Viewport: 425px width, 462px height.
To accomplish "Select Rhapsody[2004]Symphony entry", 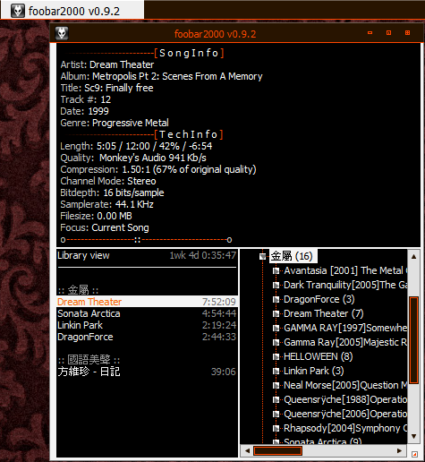I will coord(345,428).
